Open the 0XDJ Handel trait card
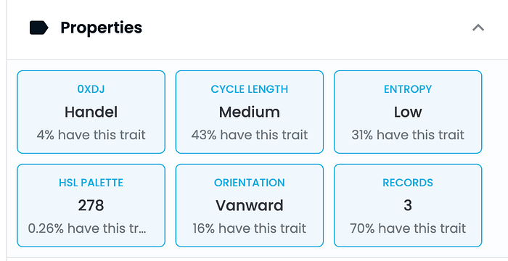 (91, 112)
